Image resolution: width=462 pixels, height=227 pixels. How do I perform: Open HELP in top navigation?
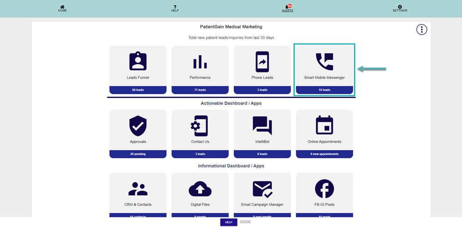[x=175, y=11]
